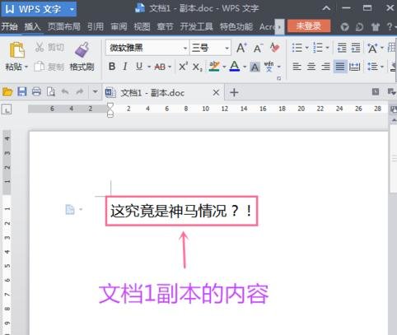The height and width of the screenshot is (335, 397).
Task: Click the 未登录 login button
Action: tap(309, 26)
